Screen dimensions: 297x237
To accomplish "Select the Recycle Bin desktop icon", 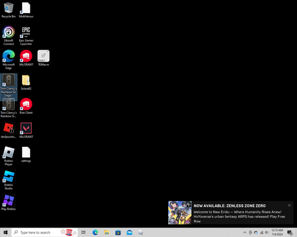I will pyautogui.click(x=8, y=10).
